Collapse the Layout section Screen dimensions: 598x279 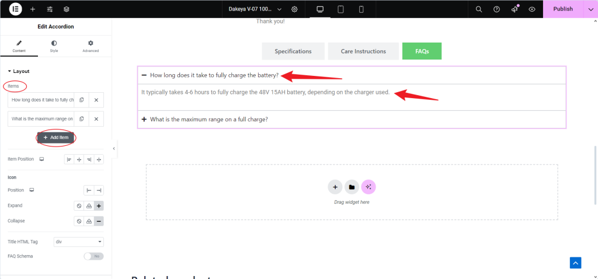coord(18,71)
